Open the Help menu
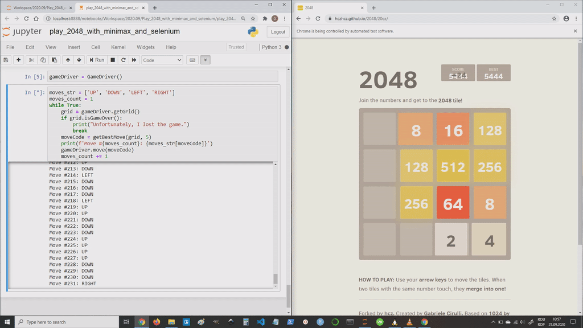 coord(171,47)
